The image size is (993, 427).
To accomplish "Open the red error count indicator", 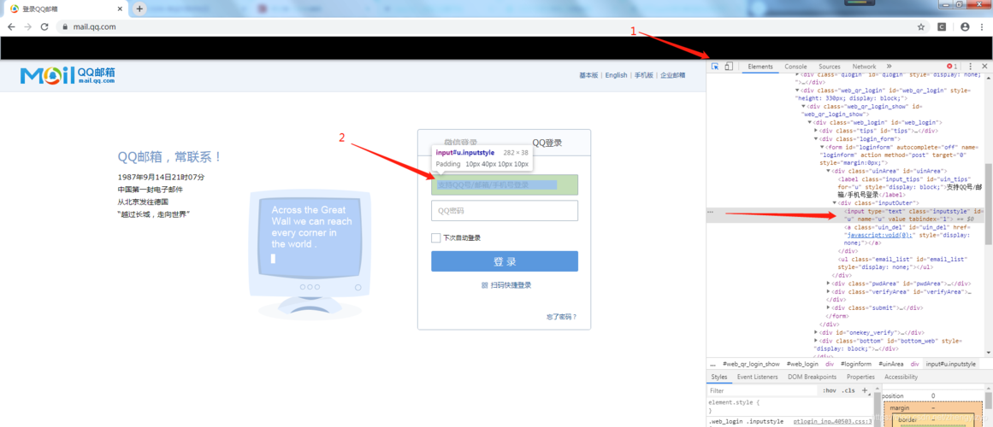I will click(x=952, y=67).
